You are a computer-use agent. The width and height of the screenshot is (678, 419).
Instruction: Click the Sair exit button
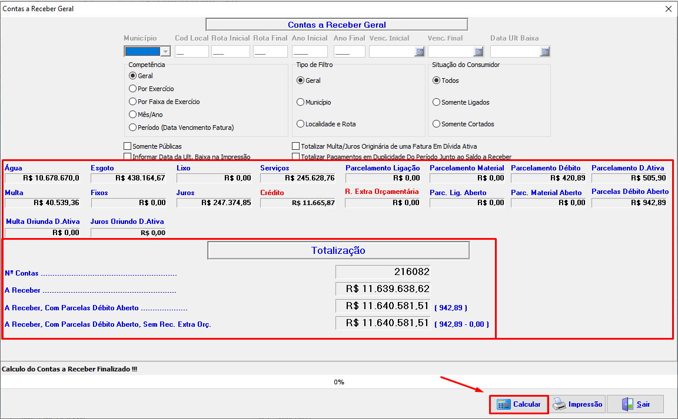click(x=636, y=404)
